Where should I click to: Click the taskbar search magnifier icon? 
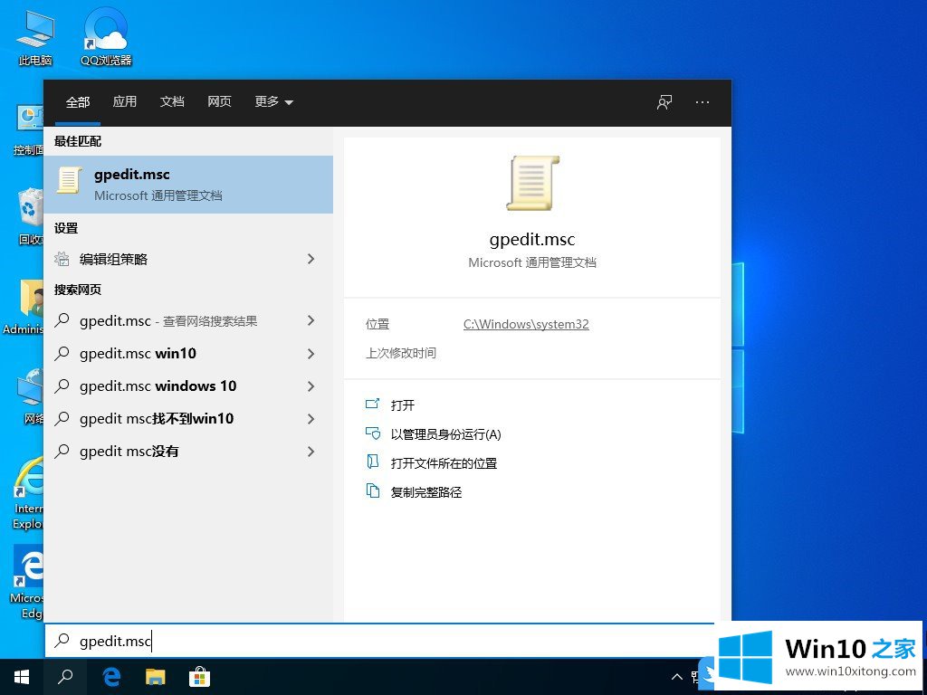[x=65, y=676]
